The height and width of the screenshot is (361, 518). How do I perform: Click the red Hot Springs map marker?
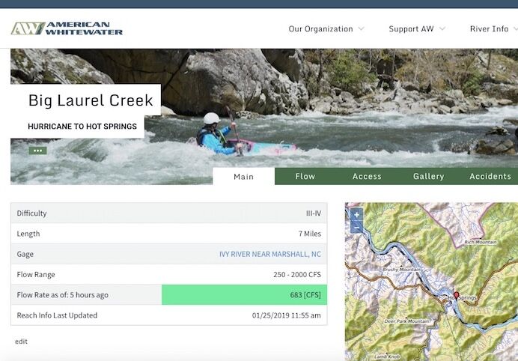click(456, 296)
